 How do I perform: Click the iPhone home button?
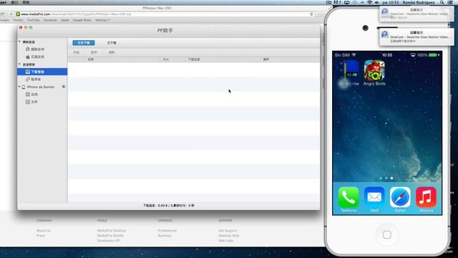click(x=387, y=234)
